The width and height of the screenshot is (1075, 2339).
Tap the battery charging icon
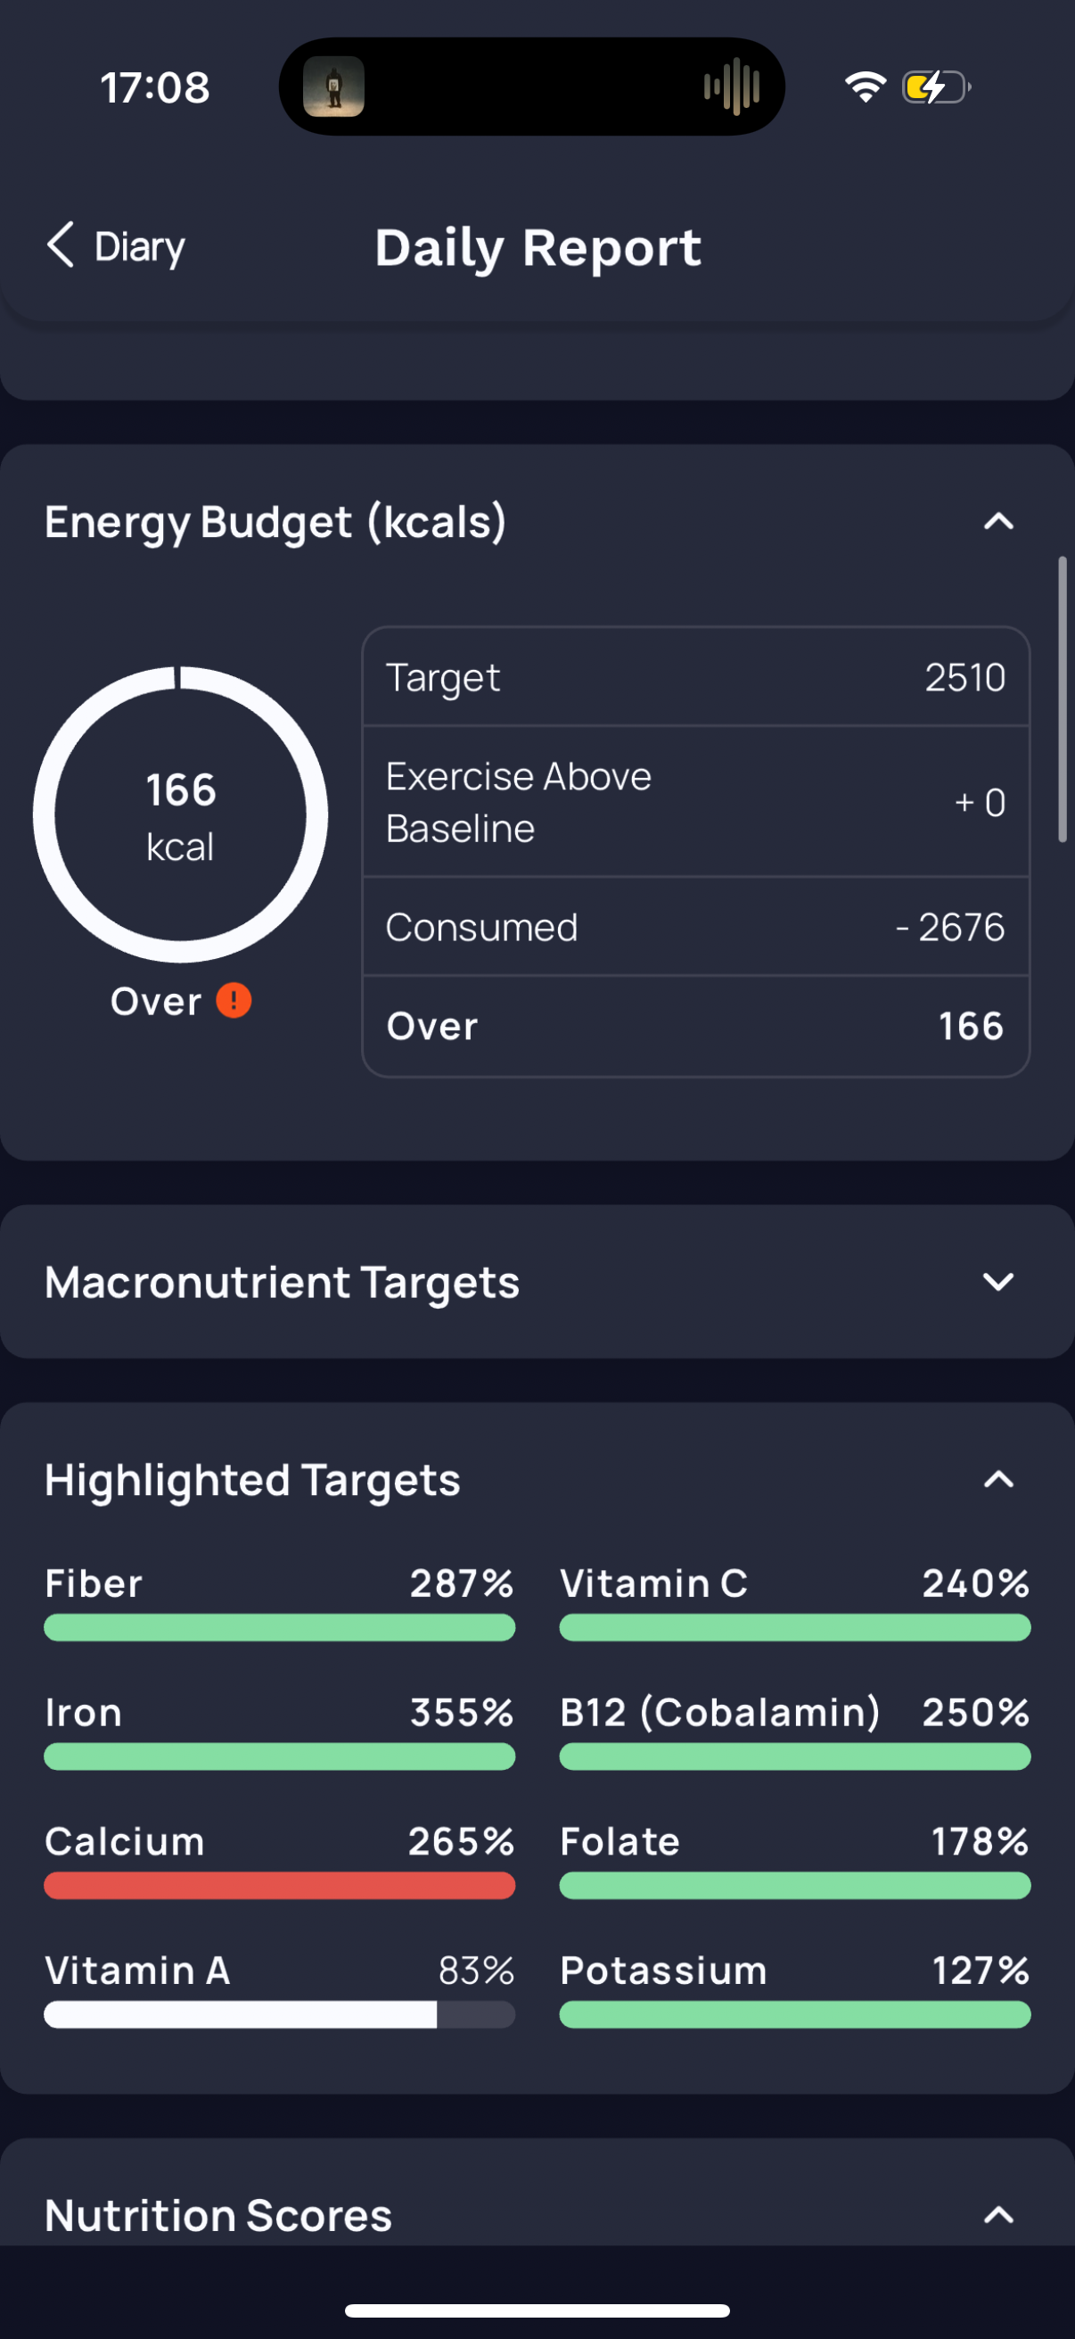pyautogui.click(x=936, y=87)
